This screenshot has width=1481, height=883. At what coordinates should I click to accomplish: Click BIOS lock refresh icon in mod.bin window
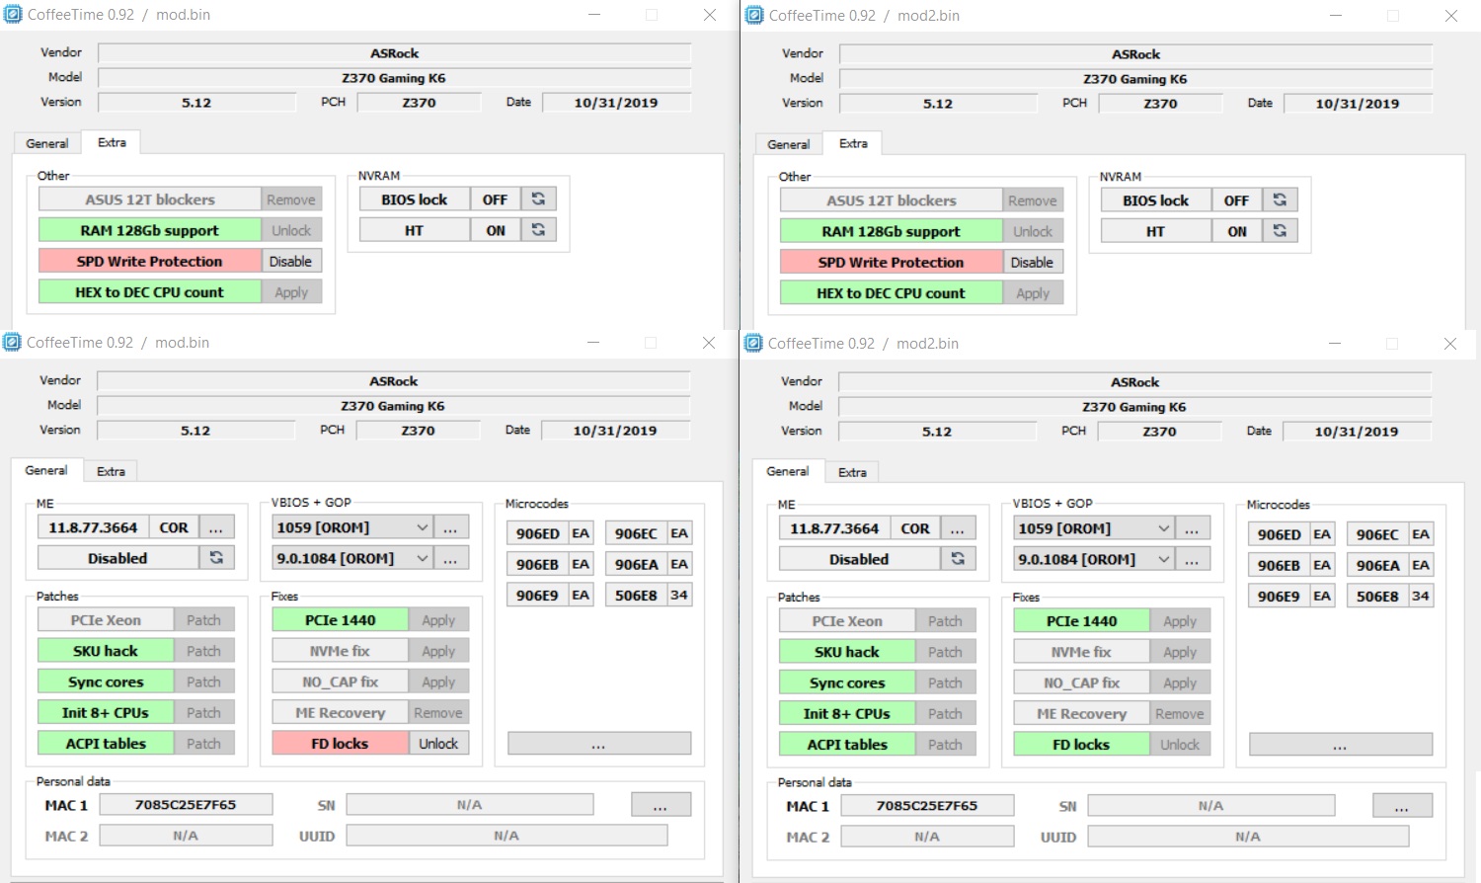538,200
